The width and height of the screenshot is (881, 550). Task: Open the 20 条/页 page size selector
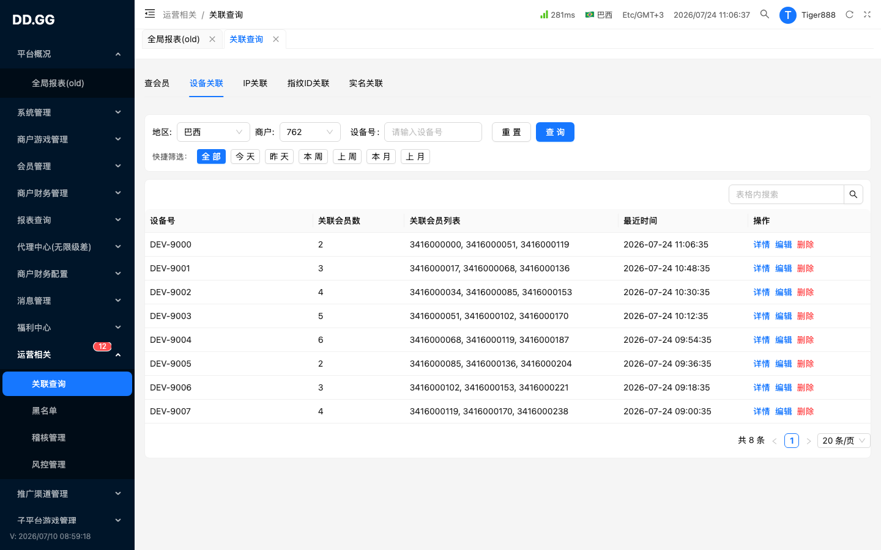coord(844,441)
